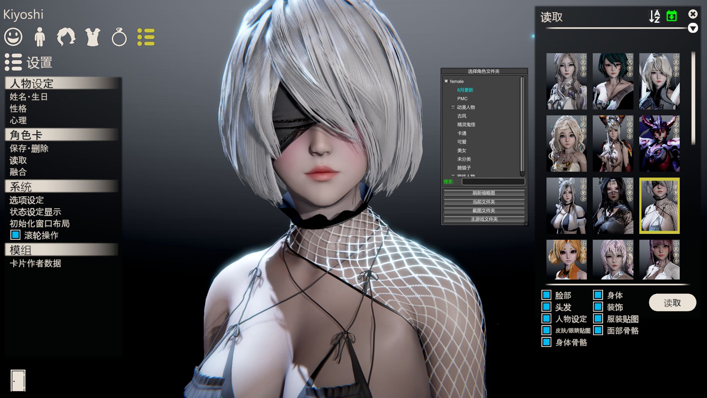Select the 美女 folder
Image resolution: width=707 pixels, height=398 pixels.
click(x=462, y=151)
